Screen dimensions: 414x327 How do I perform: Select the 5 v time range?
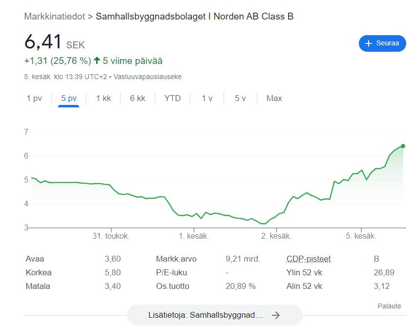[240, 99]
